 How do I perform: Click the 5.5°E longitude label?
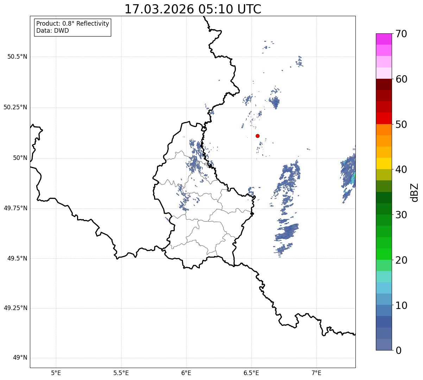pyautogui.click(x=121, y=373)
